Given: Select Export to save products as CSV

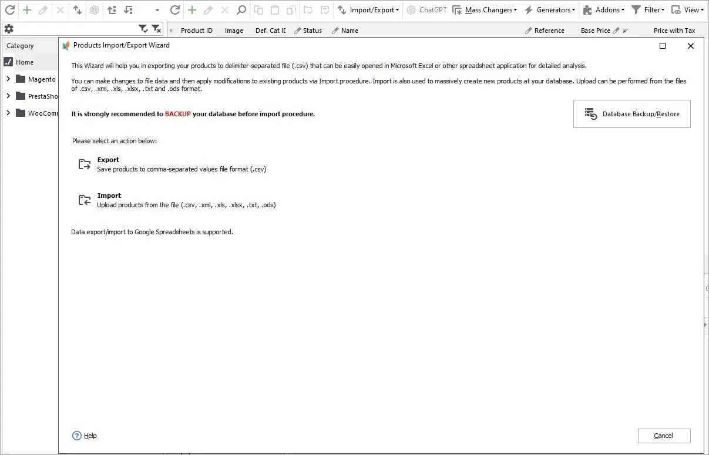Looking at the screenshot, I should (108, 160).
